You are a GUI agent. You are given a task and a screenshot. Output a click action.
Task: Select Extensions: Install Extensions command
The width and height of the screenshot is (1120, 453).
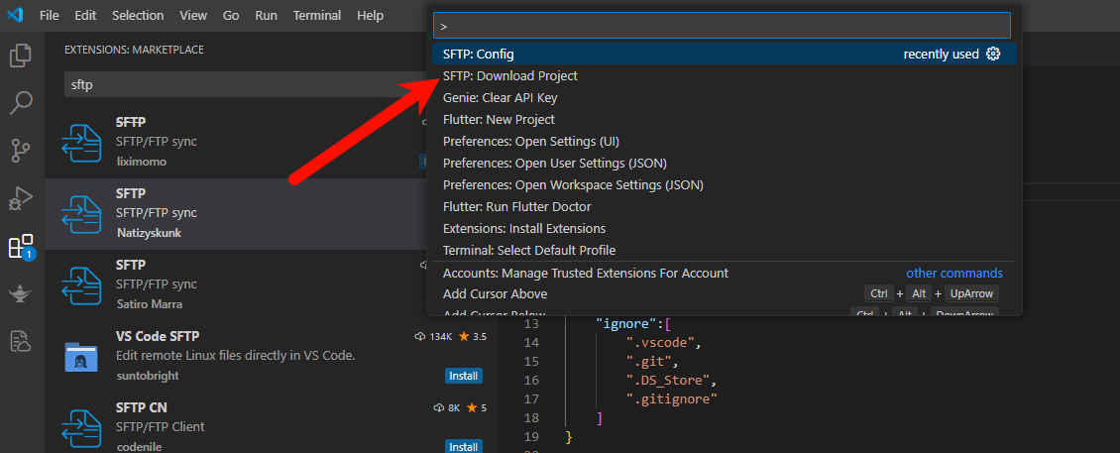tap(725, 229)
